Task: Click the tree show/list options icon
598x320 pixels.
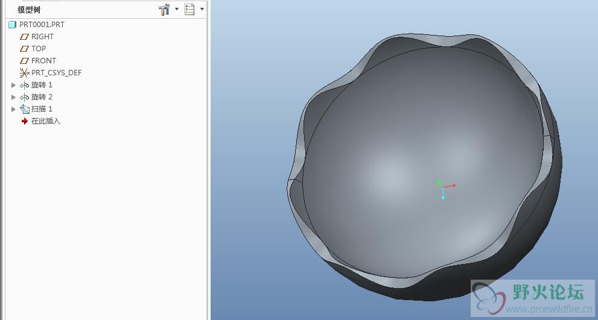Action: pos(189,10)
